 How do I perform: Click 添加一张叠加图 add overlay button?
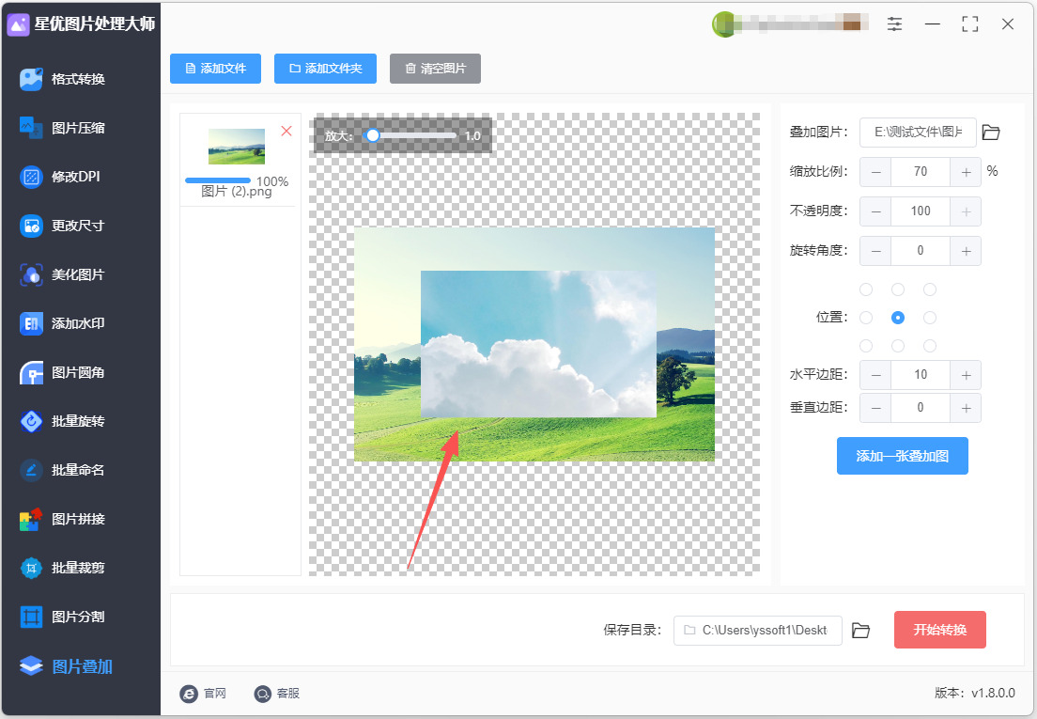pyautogui.click(x=902, y=456)
